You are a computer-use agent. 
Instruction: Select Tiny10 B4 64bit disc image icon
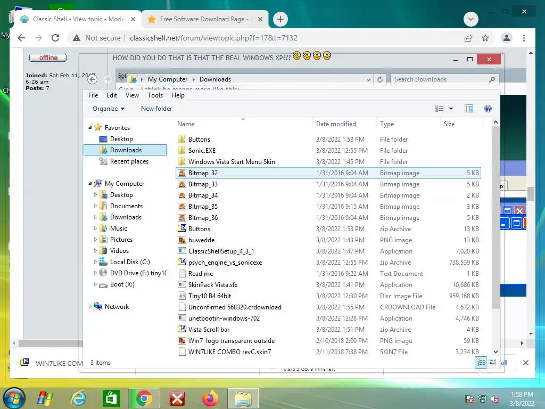(x=181, y=296)
